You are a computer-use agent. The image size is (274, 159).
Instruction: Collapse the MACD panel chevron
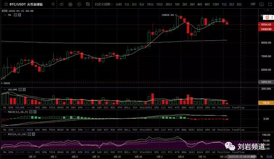click(5, 112)
